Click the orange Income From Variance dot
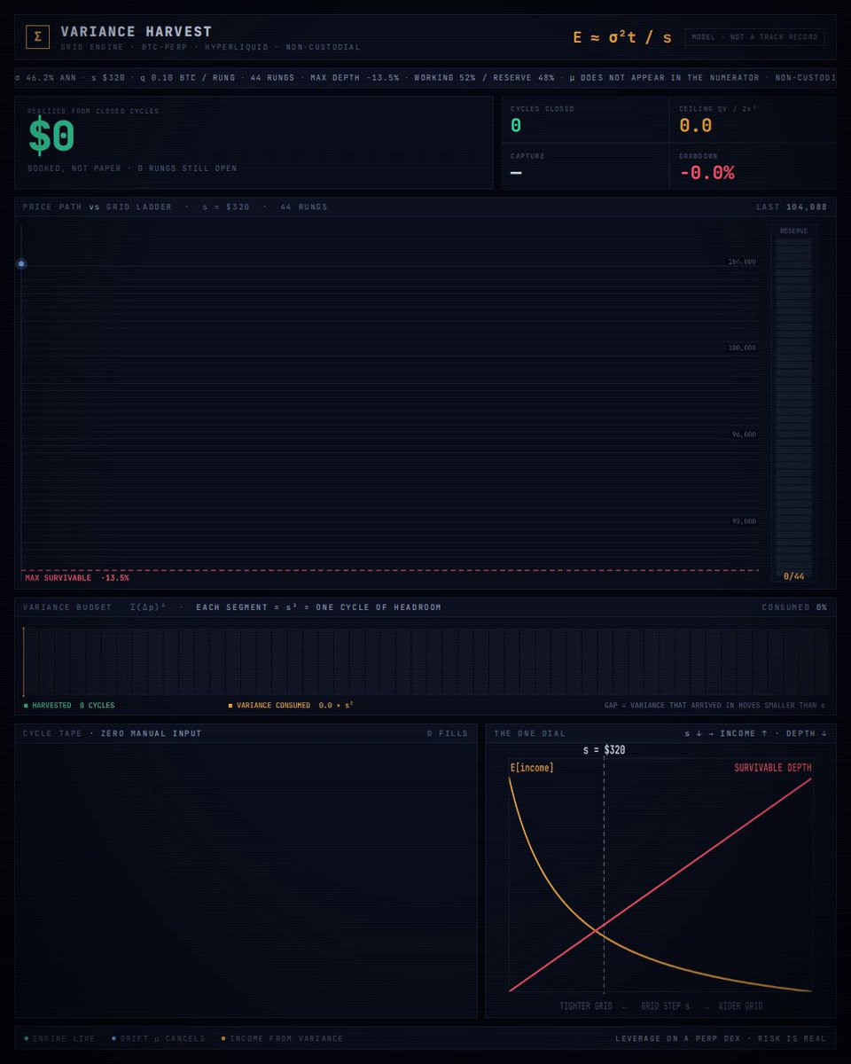851x1064 pixels. (x=223, y=1038)
